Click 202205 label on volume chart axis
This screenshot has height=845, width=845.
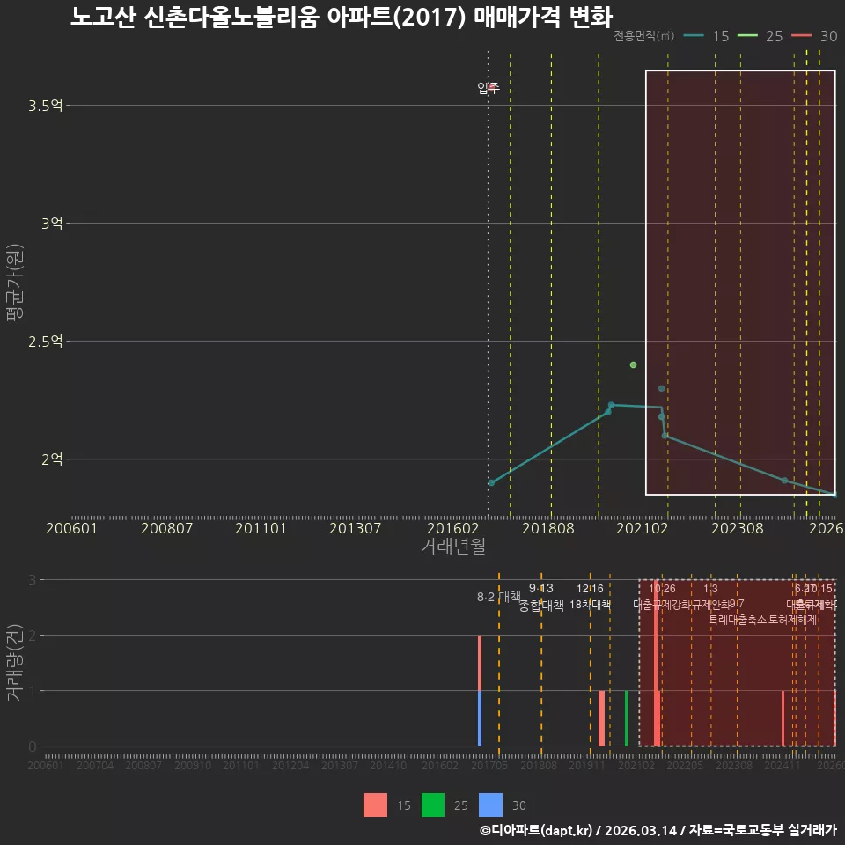[x=685, y=765]
